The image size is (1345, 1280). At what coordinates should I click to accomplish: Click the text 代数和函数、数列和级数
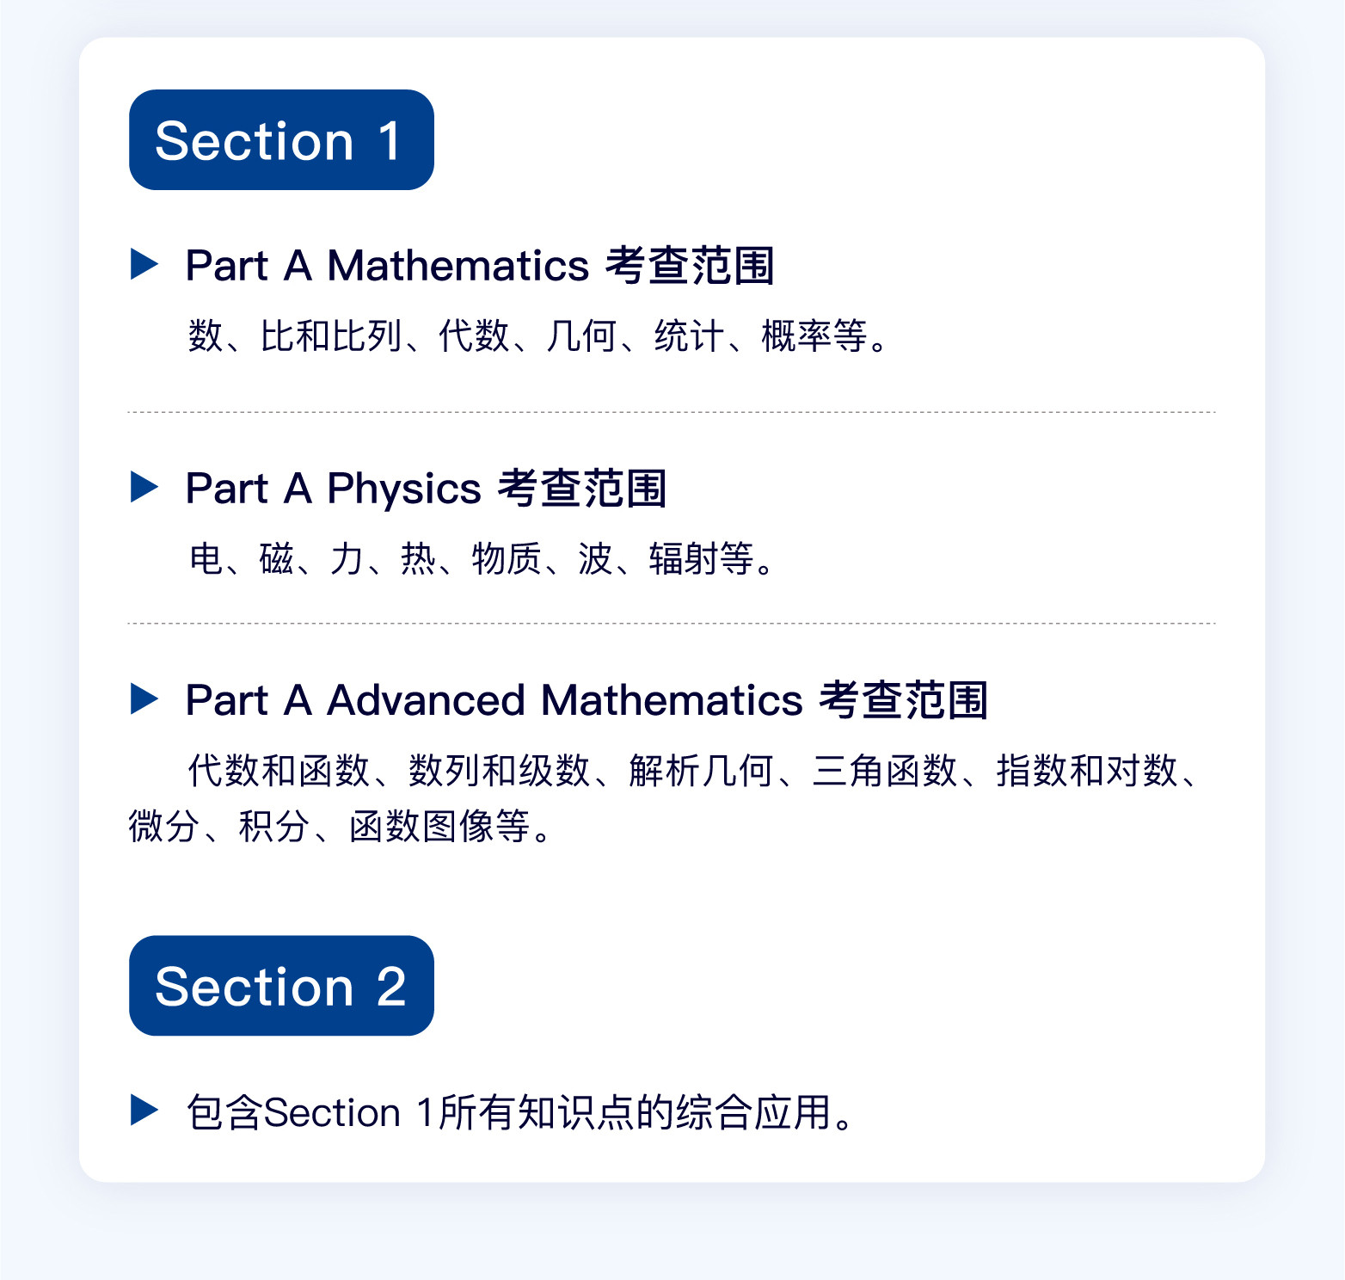pyautogui.click(x=389, y=770)
